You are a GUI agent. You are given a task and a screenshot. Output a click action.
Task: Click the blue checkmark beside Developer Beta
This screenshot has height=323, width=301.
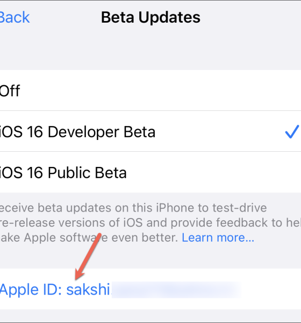pos(292,132)
